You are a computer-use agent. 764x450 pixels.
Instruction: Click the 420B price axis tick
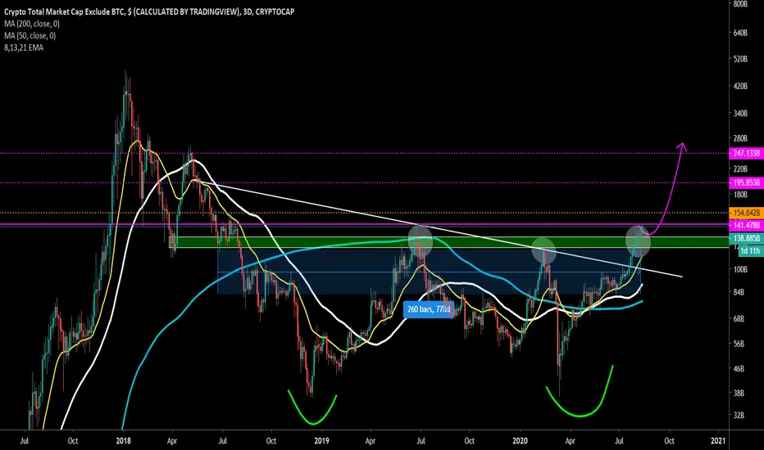point(739,86)
